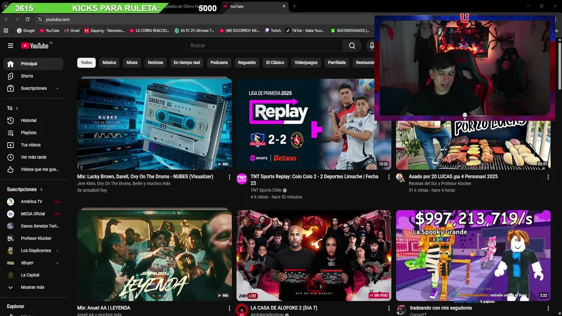Open Playlists in the sidebar

(33, 133)
